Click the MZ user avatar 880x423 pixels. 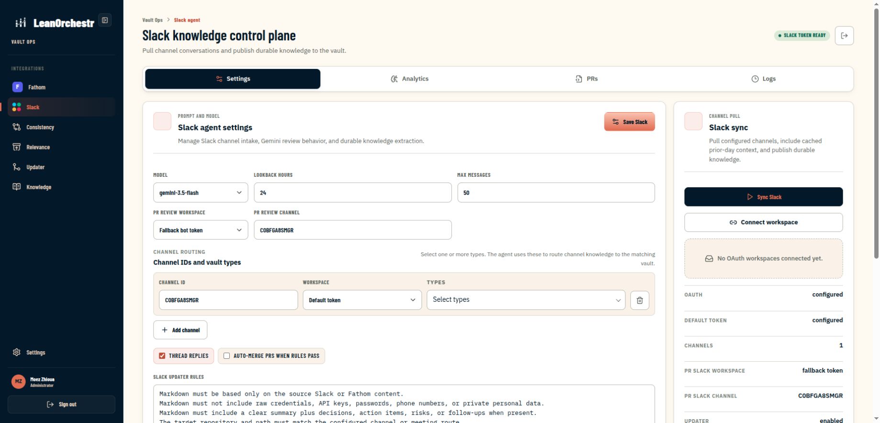coord(18,382)
